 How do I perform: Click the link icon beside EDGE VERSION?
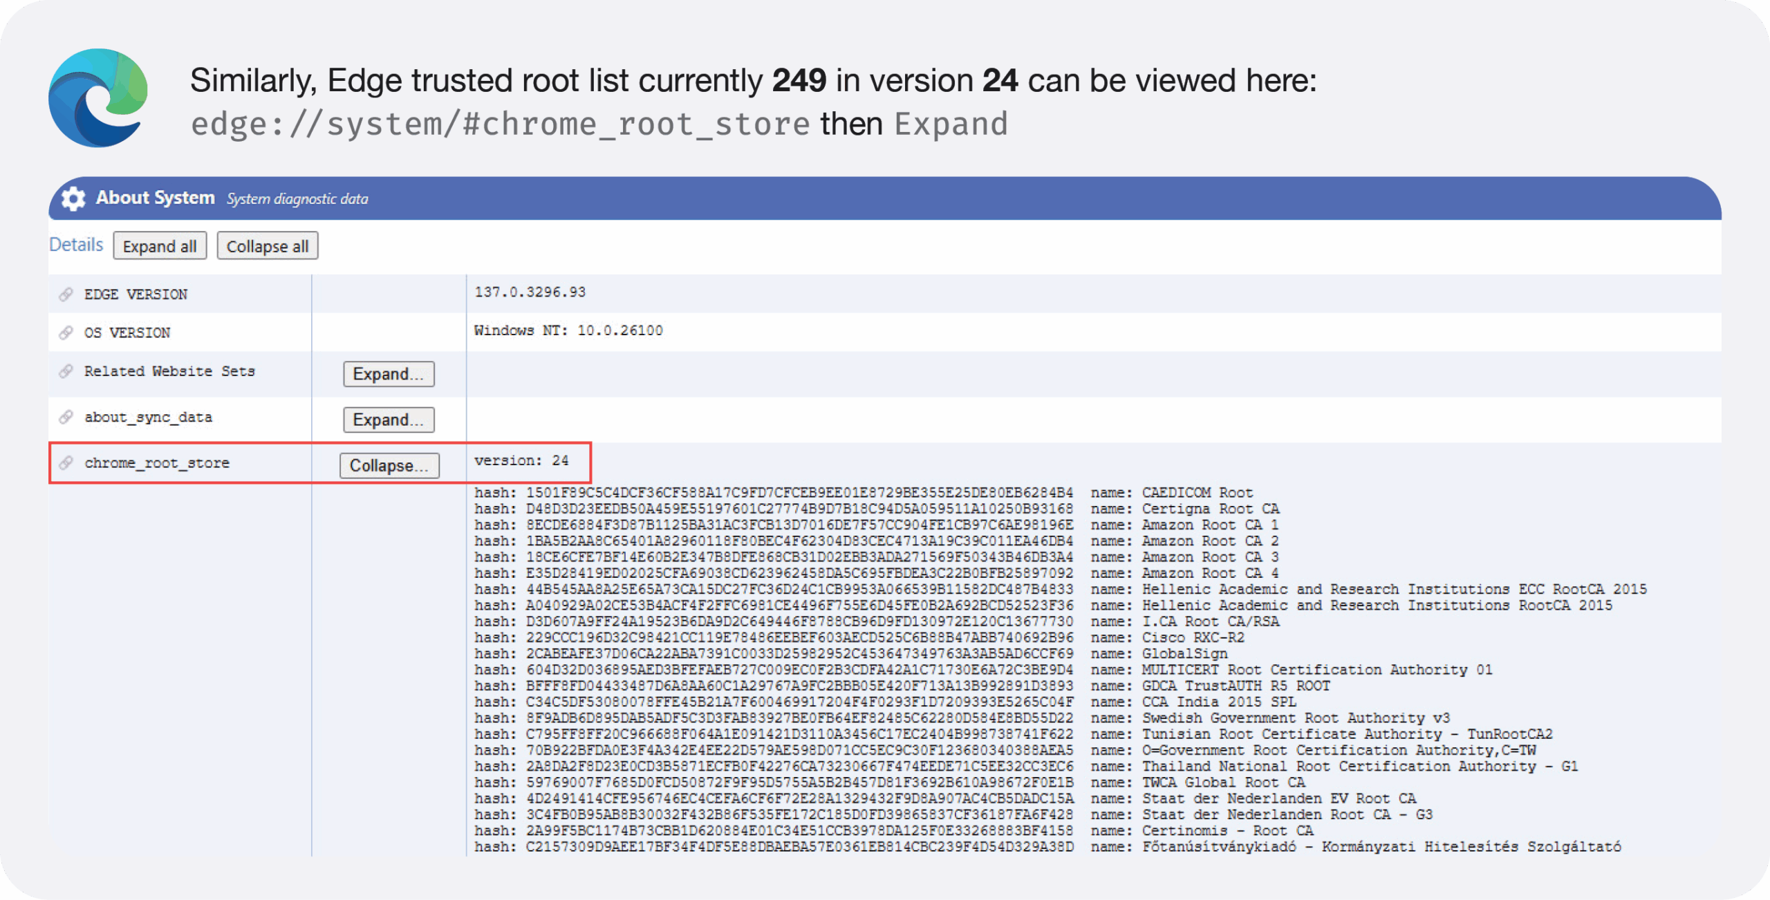point(66,294)
